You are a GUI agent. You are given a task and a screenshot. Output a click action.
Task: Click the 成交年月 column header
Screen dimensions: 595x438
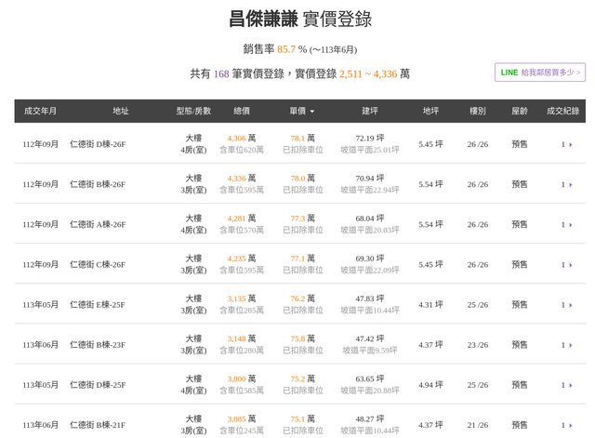tap(41, 111)
